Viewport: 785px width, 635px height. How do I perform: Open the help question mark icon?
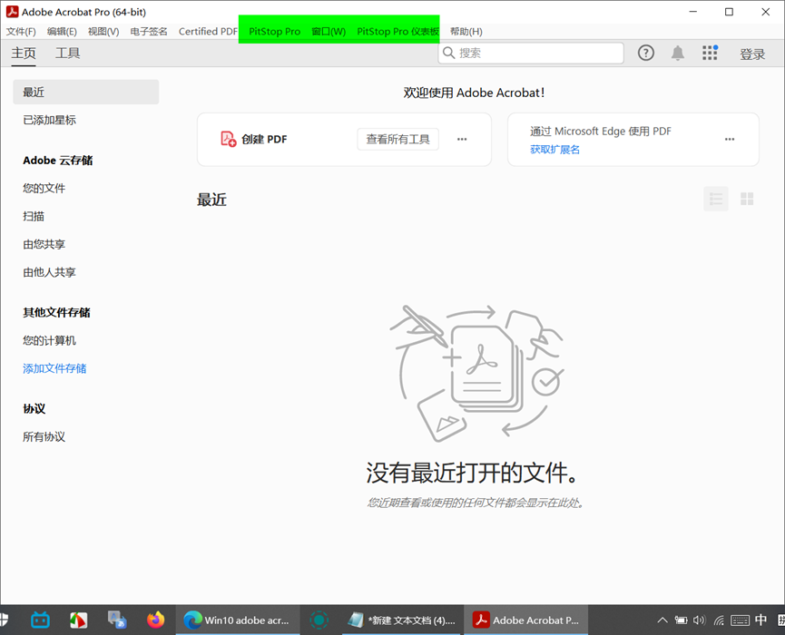click(646, 53)
